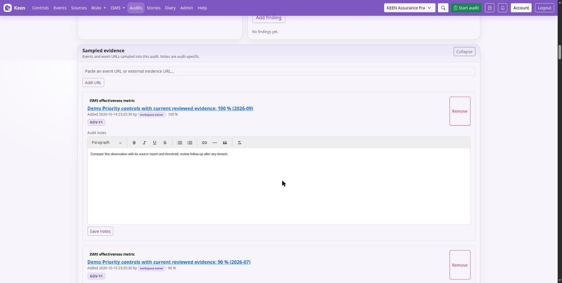Click the page vertical scrollbar thumb
Viewport: 562px width, 283px height.
tap(559, 52)
